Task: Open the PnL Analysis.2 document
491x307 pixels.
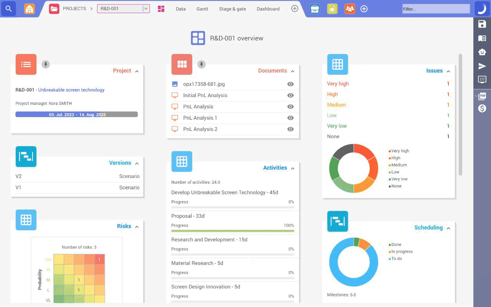Action: tap(200, 129)
